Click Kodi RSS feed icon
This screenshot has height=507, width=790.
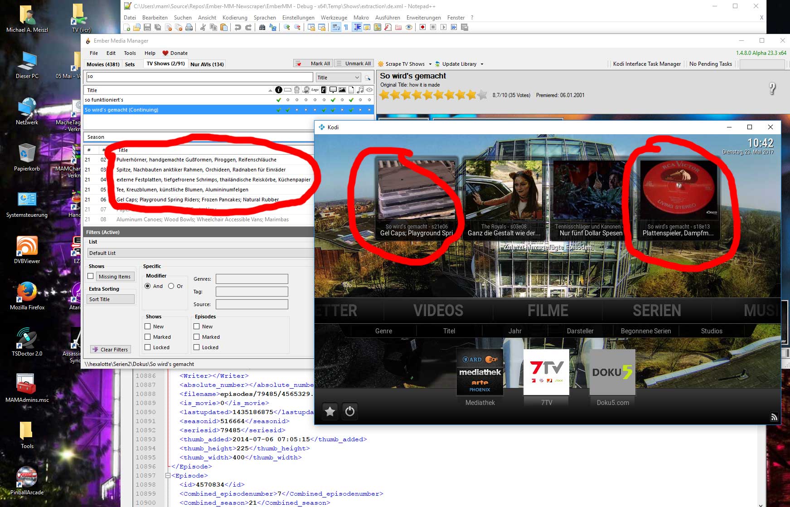(x=774, y=417)
